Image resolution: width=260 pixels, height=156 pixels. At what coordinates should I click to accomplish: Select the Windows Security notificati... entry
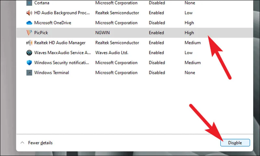tap(62, 63)
